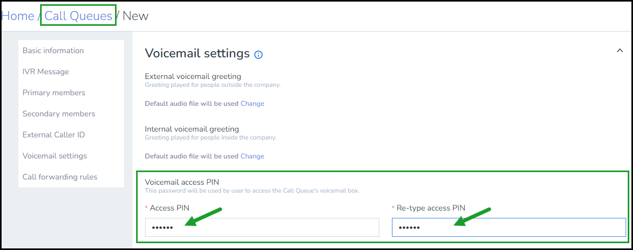The image size is (633, 250).
Task: Focus the Re-type access PIN field
Action: coord(509,227)
